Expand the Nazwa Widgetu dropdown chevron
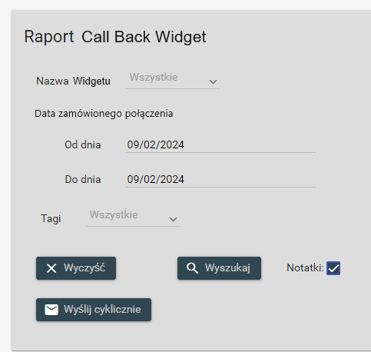 point(213,82)
